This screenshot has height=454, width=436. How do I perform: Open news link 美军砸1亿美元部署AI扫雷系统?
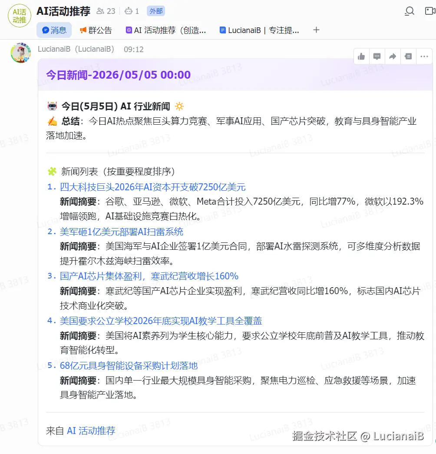(x=121, y=232)
